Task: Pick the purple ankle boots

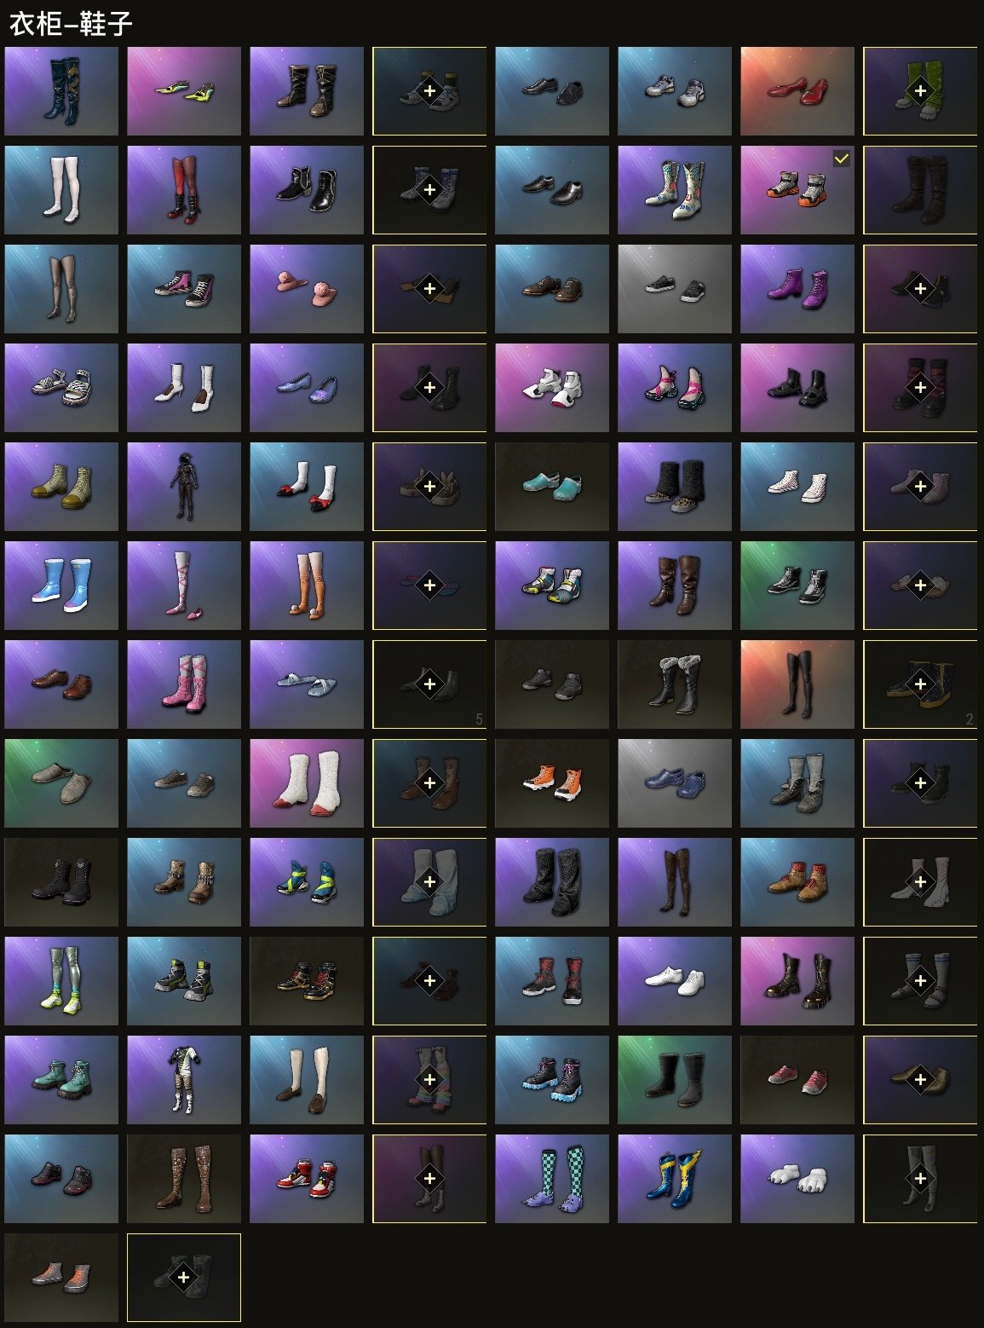Action: click(797, 289)
